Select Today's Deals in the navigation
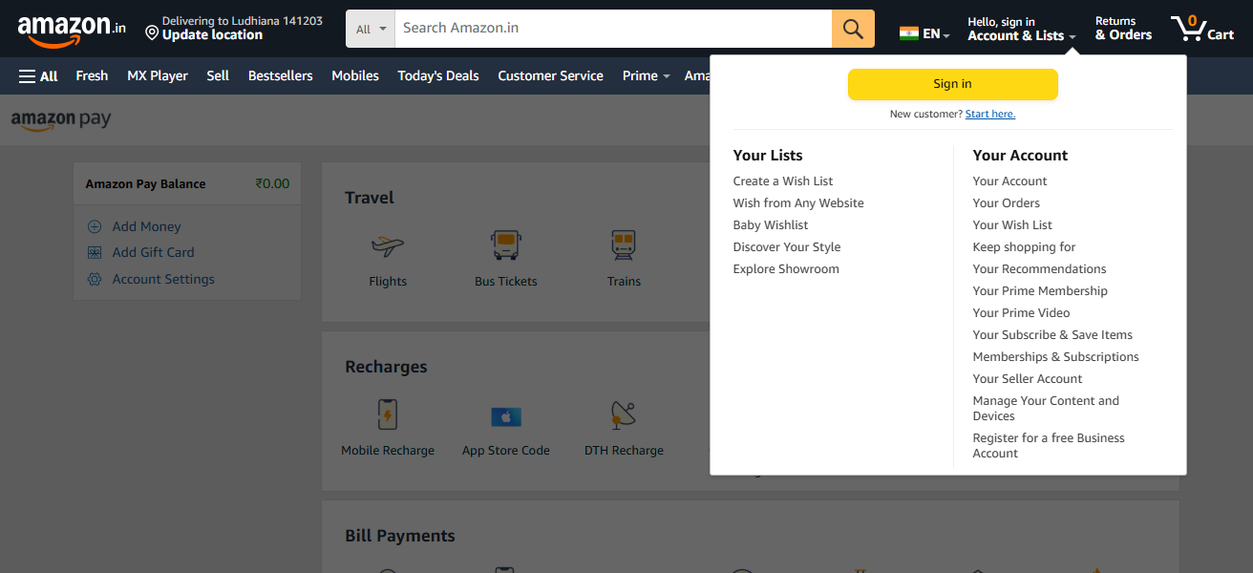Image resolution: width=1253 pixels, height=573 pixels. pyautogui.click(x=437, y=75)
